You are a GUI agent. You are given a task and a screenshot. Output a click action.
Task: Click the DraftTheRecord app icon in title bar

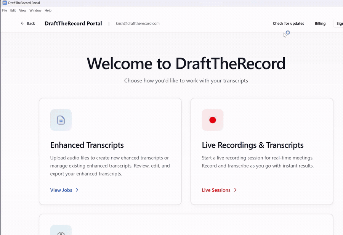(5, 3)
